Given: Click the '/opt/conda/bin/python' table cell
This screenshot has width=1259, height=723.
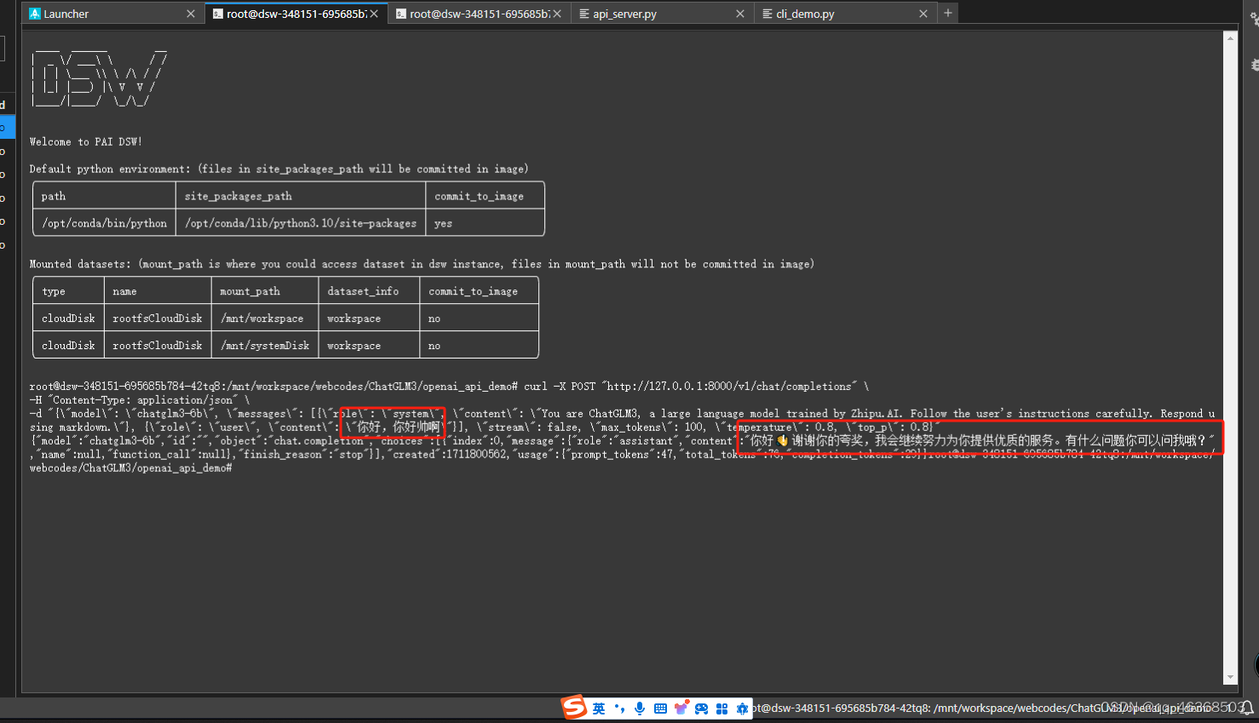Looking at the screenshot, I should click(x=105, y=223).
